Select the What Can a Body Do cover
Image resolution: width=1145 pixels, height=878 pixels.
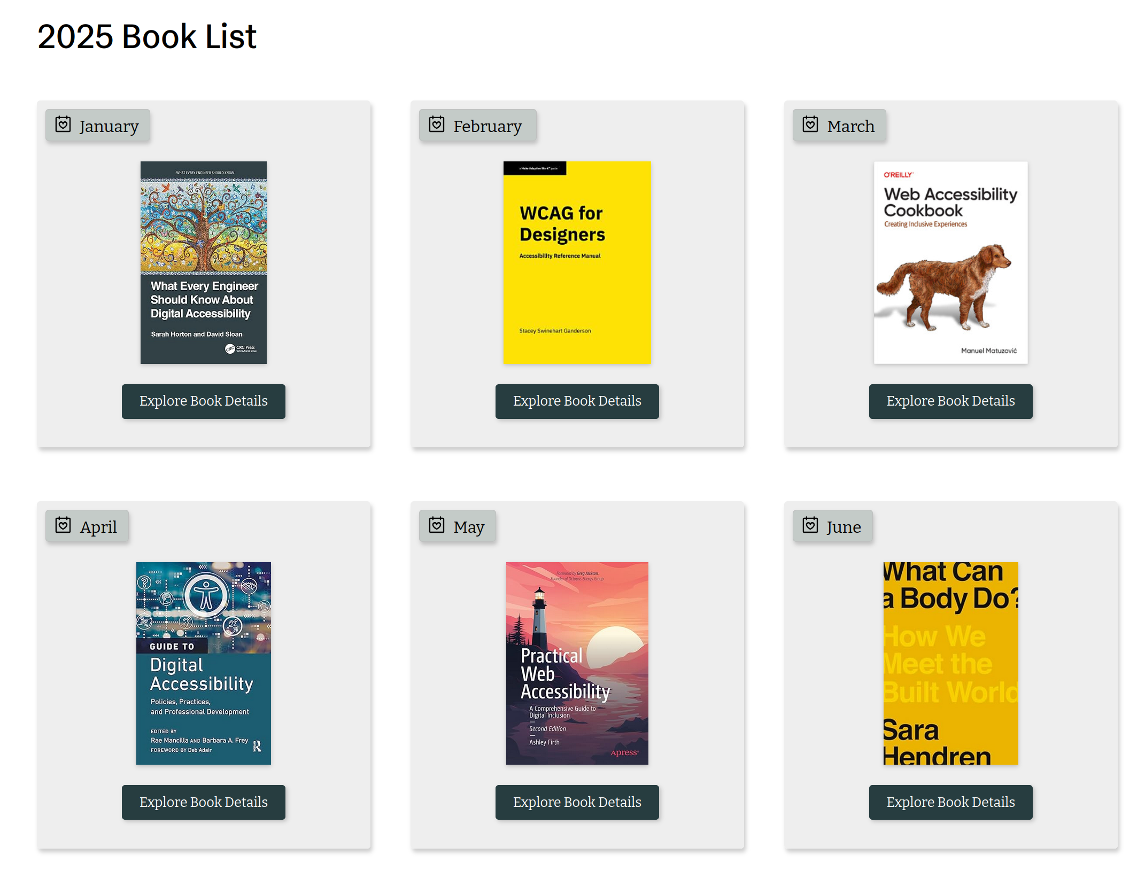tap(951, 663)
